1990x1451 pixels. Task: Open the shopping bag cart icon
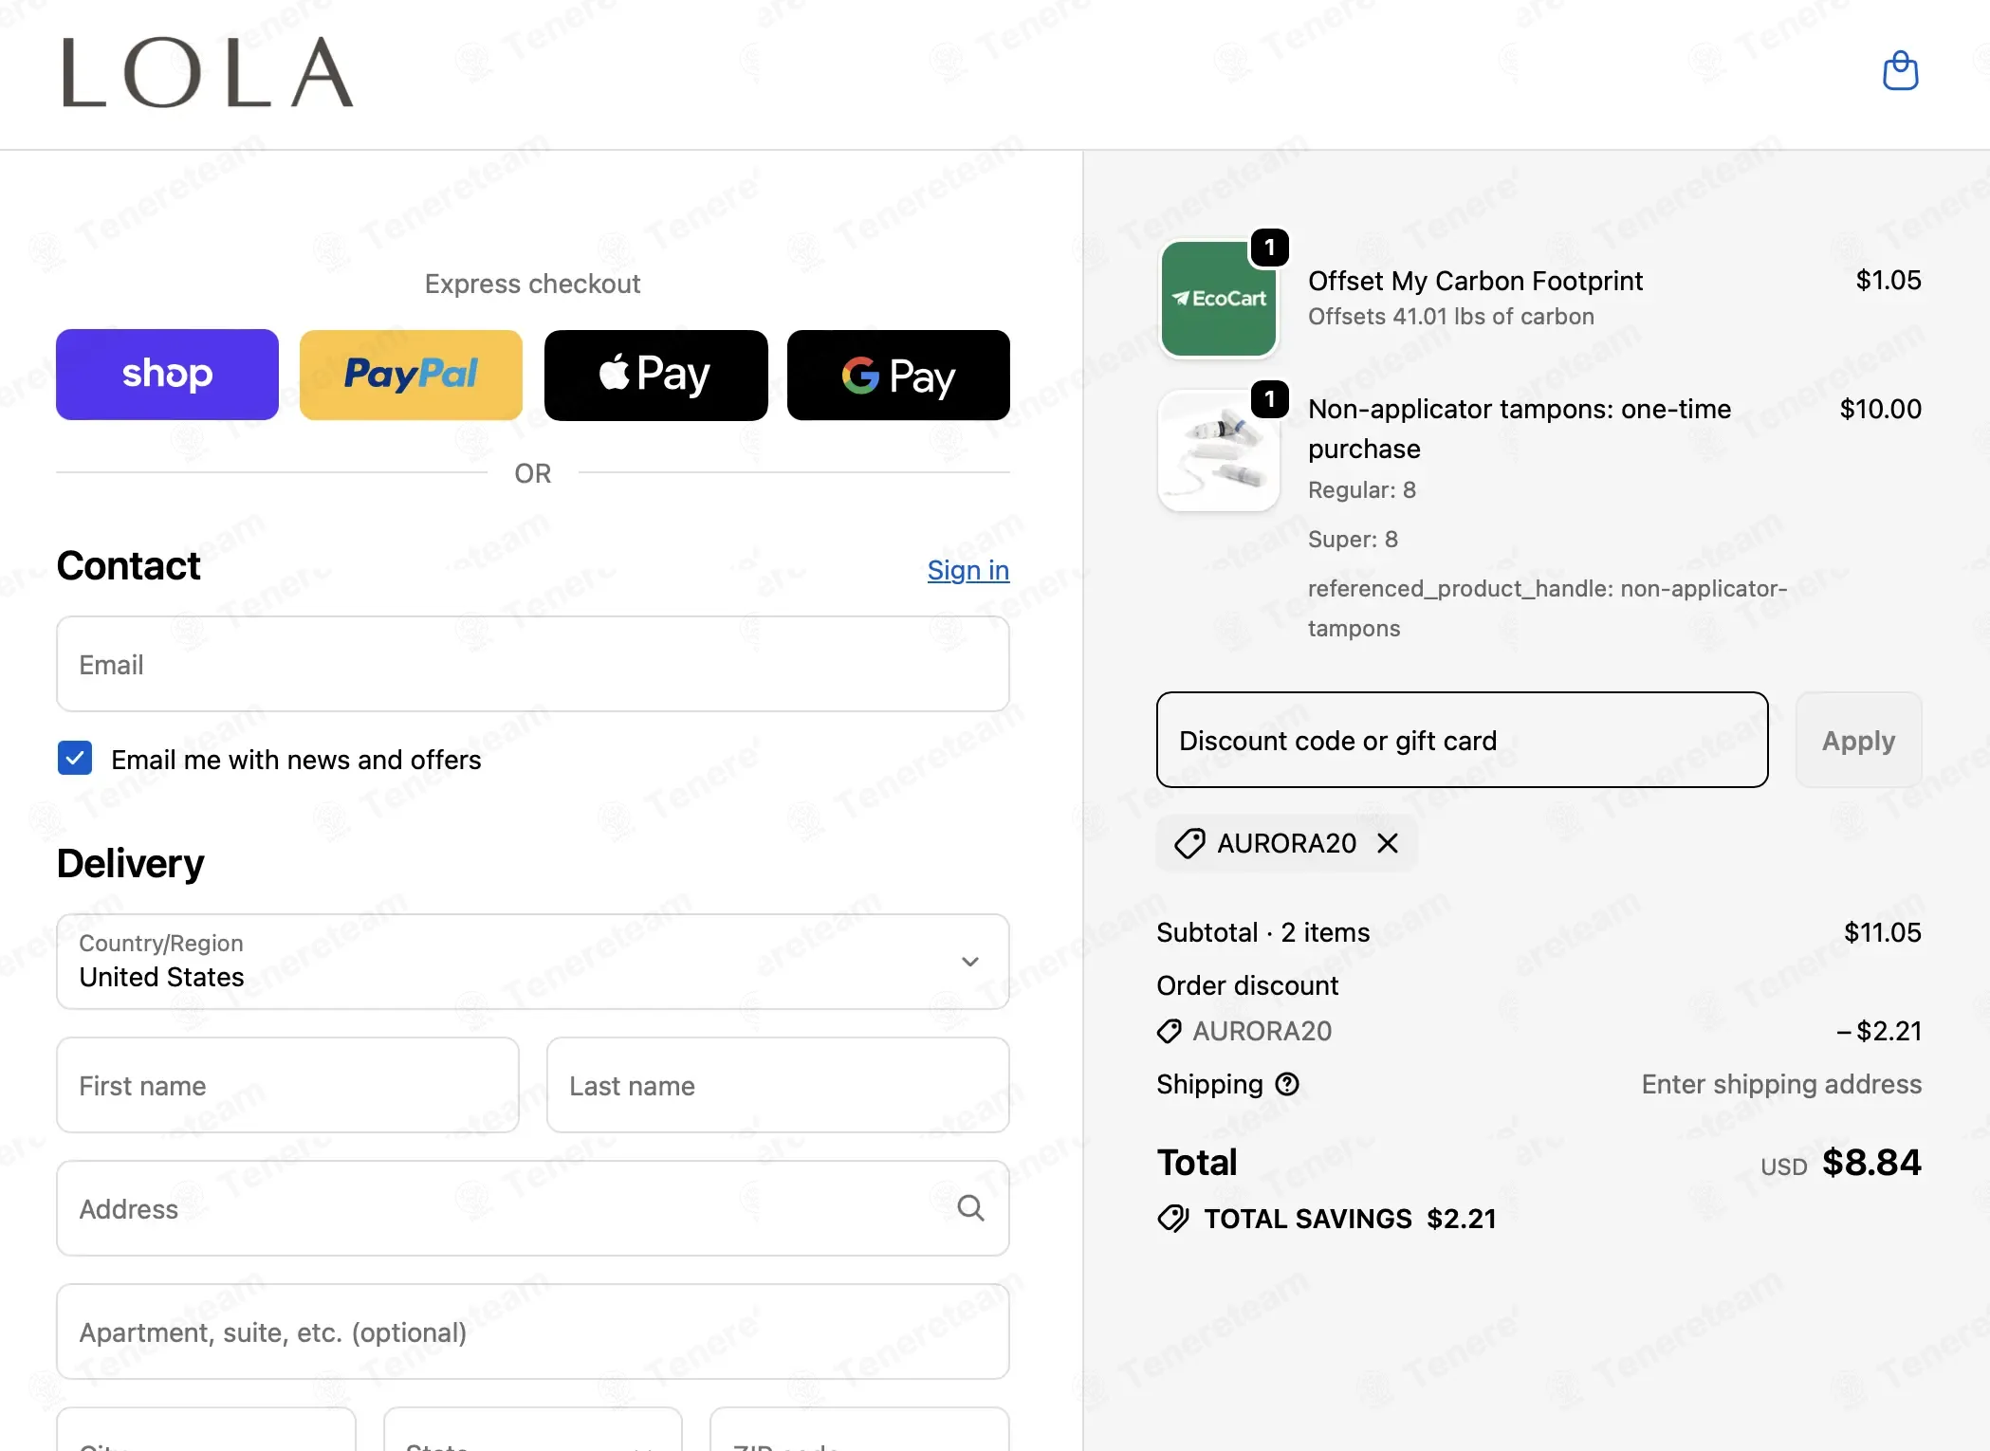tap(1900, 71)
